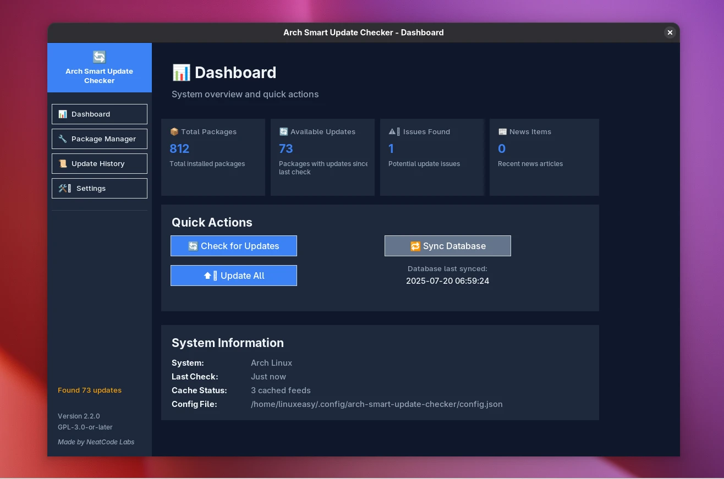Click the bar chart icon beside Dashboard heading

(x=181, y=72)
